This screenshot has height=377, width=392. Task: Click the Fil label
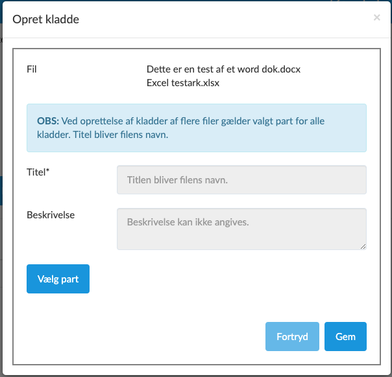[x=32, y=69]
